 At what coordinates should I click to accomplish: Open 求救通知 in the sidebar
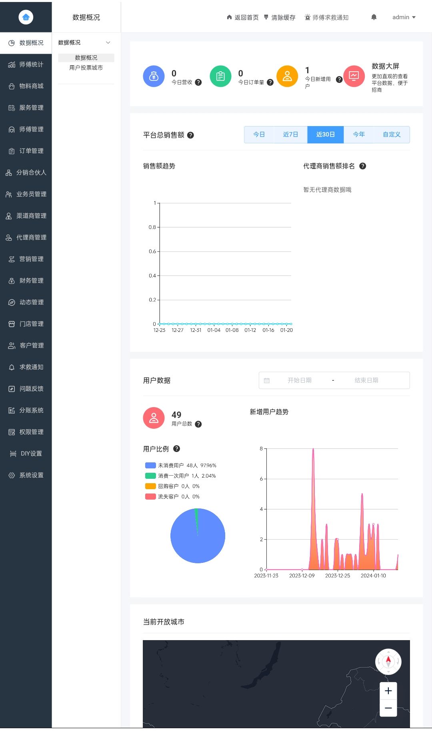click(26, 367)
